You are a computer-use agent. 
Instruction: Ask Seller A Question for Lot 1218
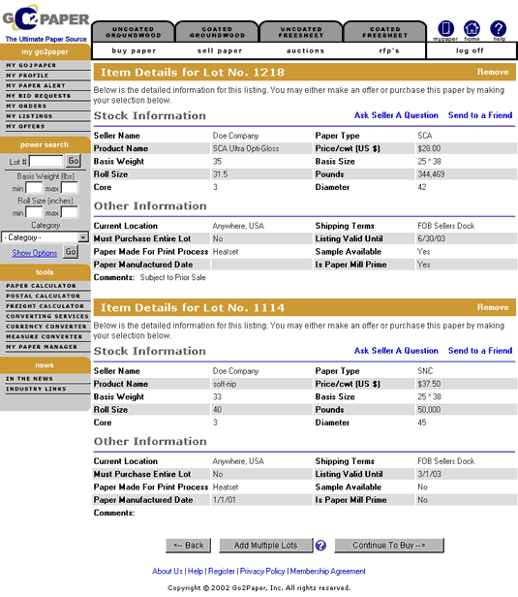click(x=396, y=115)
